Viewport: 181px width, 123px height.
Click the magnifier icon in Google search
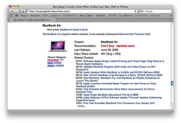[x=142, y=11]
